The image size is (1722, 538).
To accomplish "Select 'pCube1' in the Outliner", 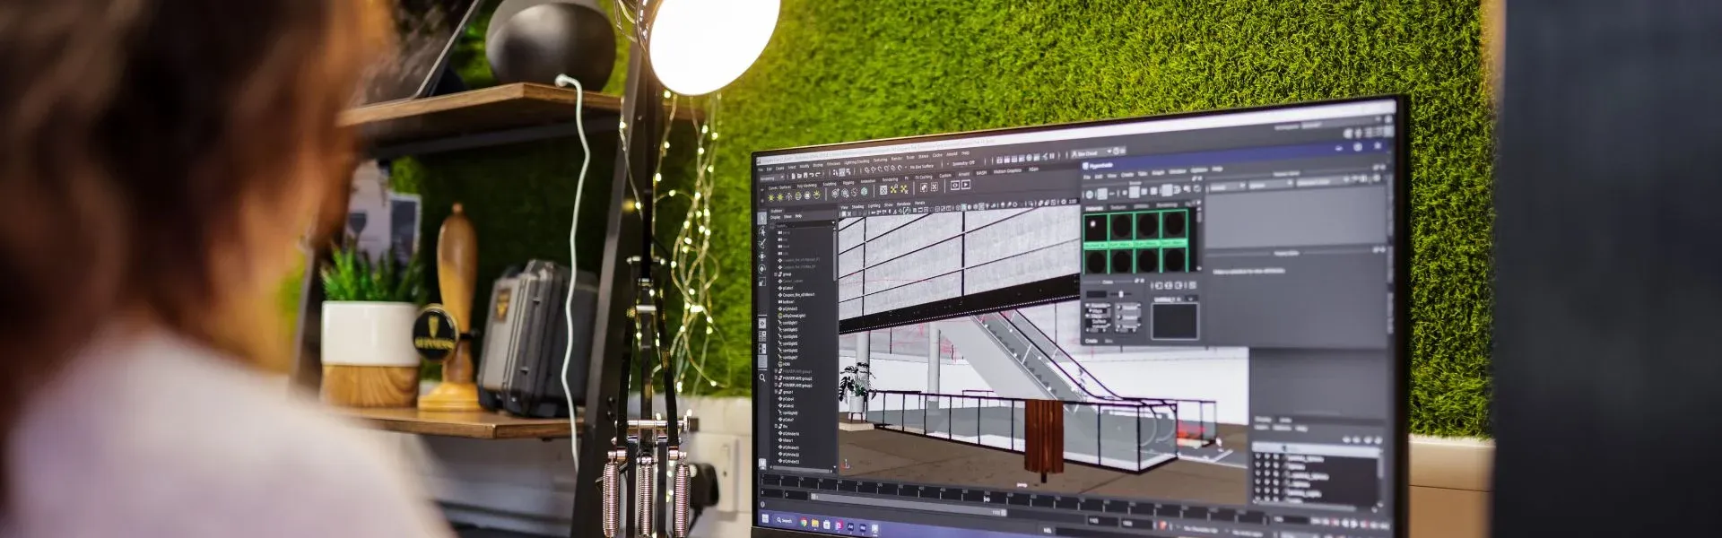I will (x=788, y=288).
